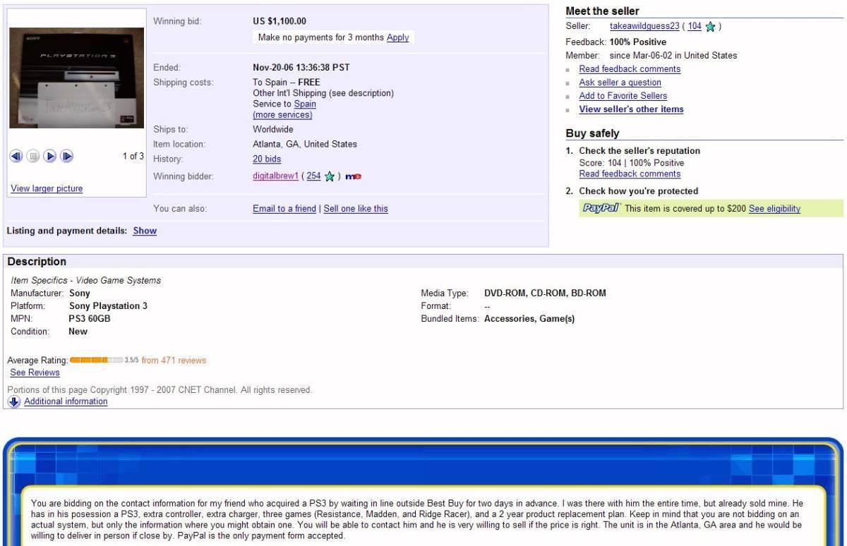The height and width of the screenshot is (546, 847).
Task: Click Apply for no payments offer
Action: click(x=398, y=37)
